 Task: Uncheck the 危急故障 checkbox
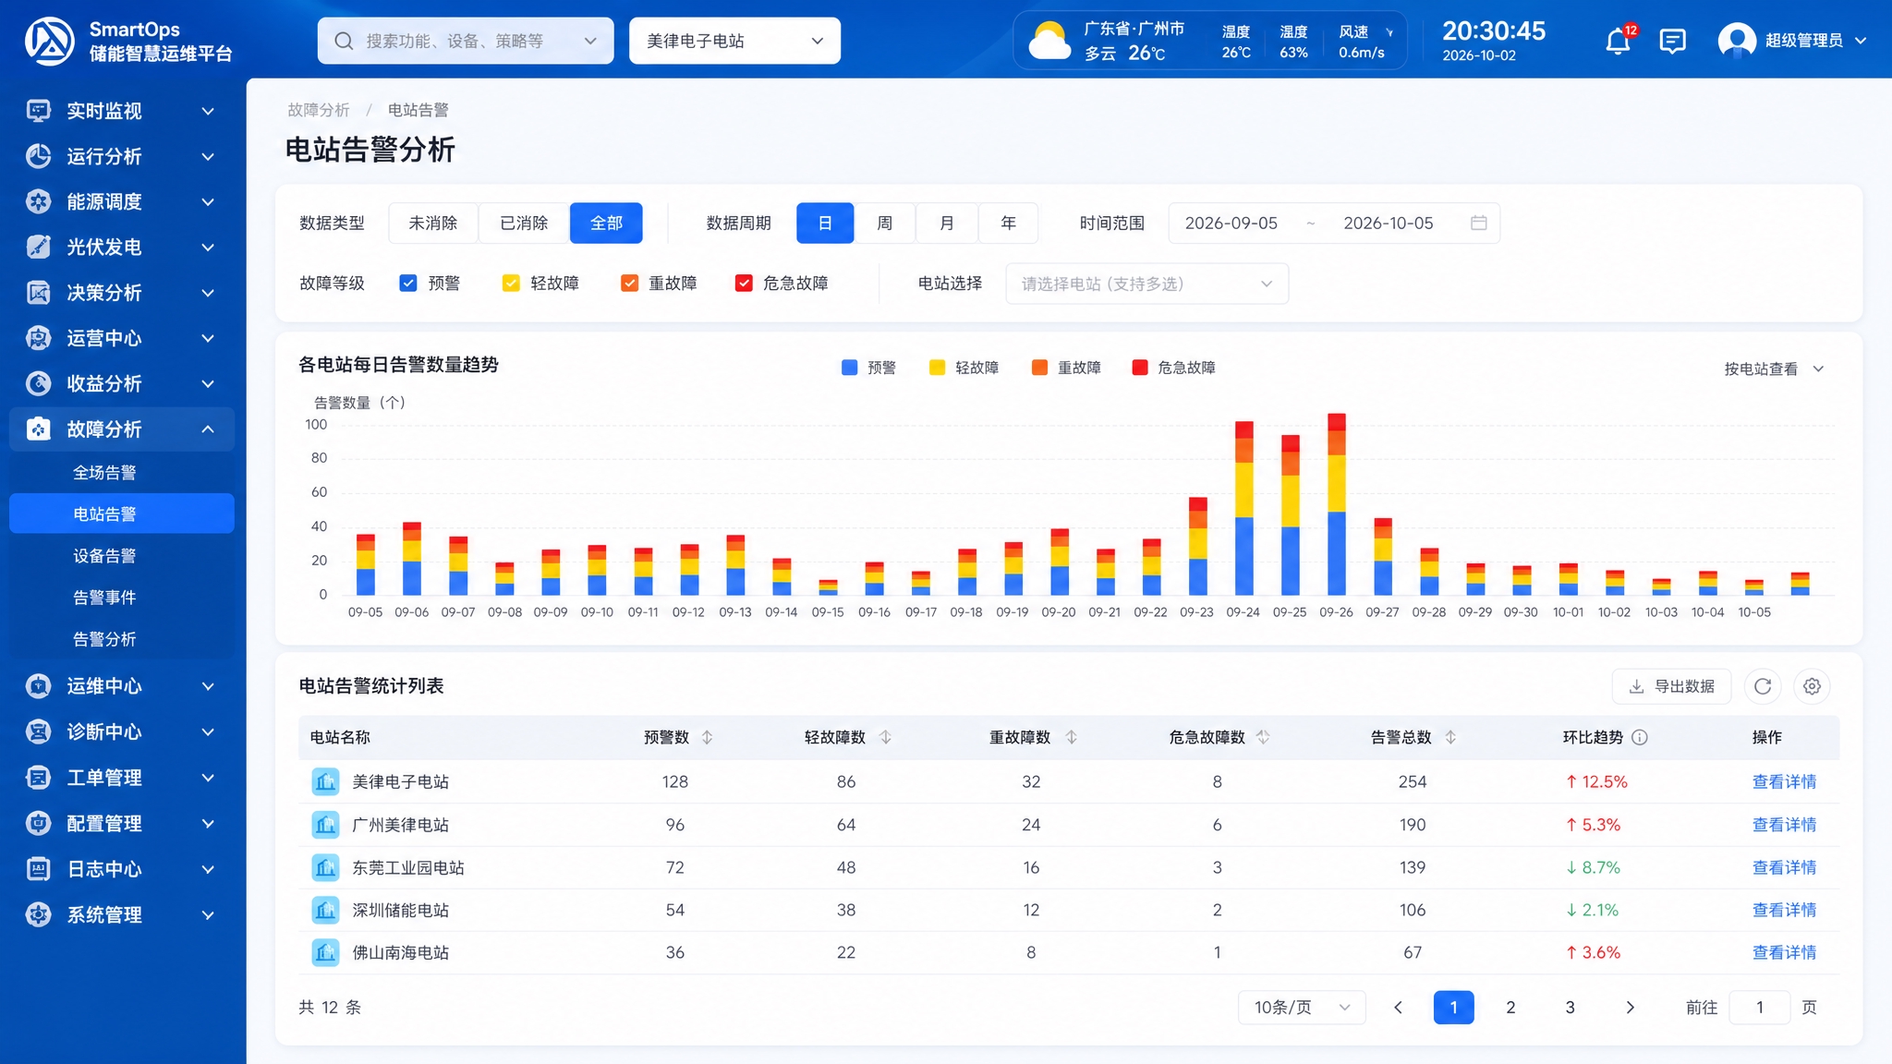744,284
